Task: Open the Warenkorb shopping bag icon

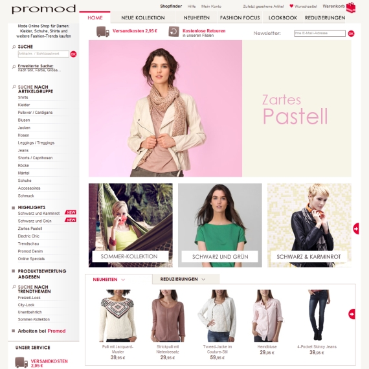Action: click(x=351, y=8)
